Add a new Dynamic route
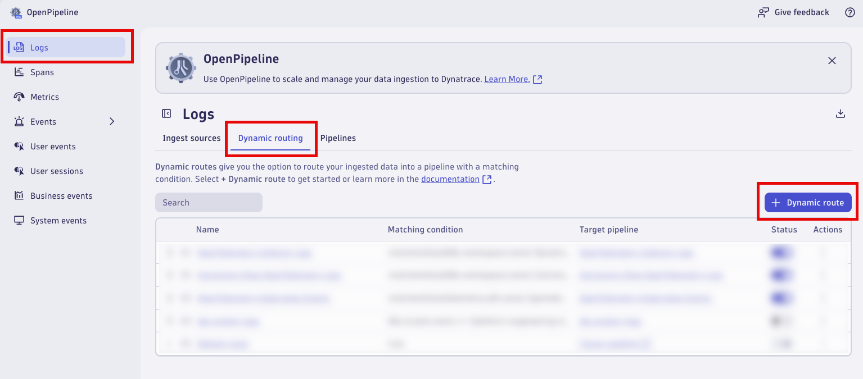This screenshot has width=863, height=379. 808,203
